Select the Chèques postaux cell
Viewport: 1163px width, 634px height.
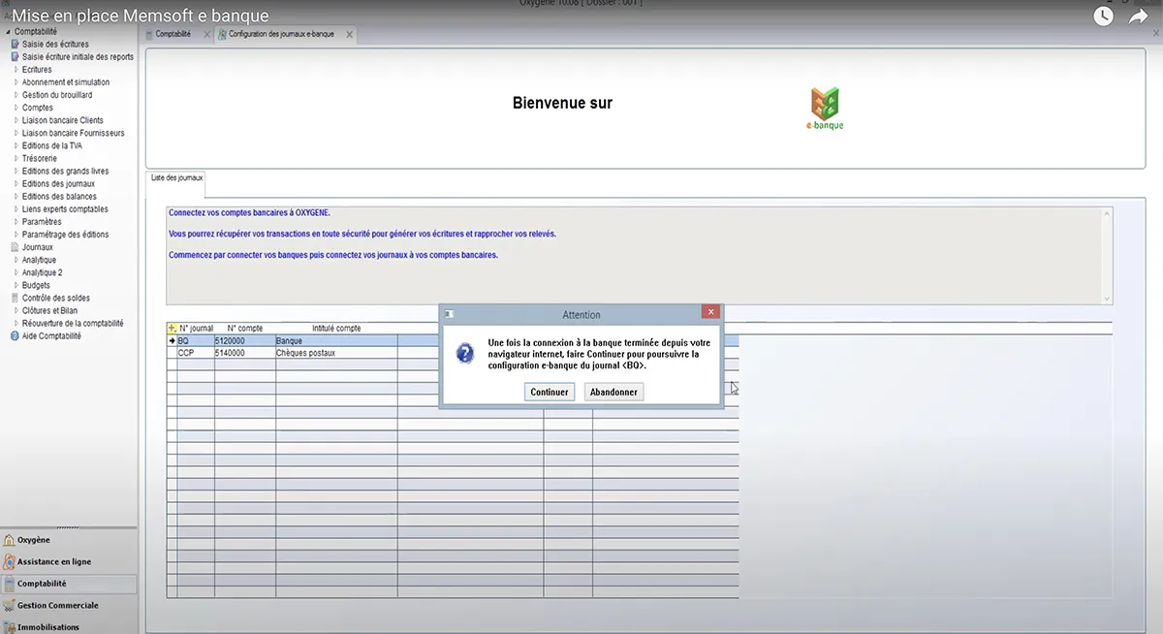tap(336, 354)
